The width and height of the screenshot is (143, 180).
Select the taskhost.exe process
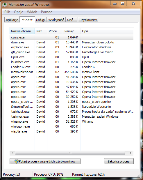pyautogui.click(x=71, y=112)
